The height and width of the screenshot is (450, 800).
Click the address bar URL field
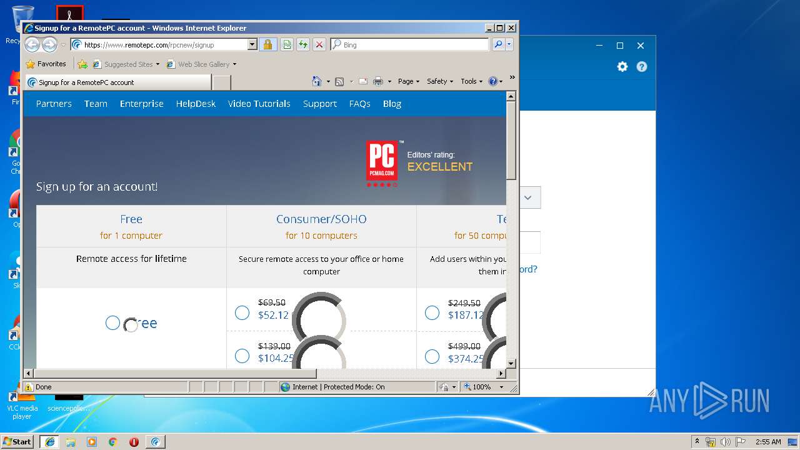165,45
